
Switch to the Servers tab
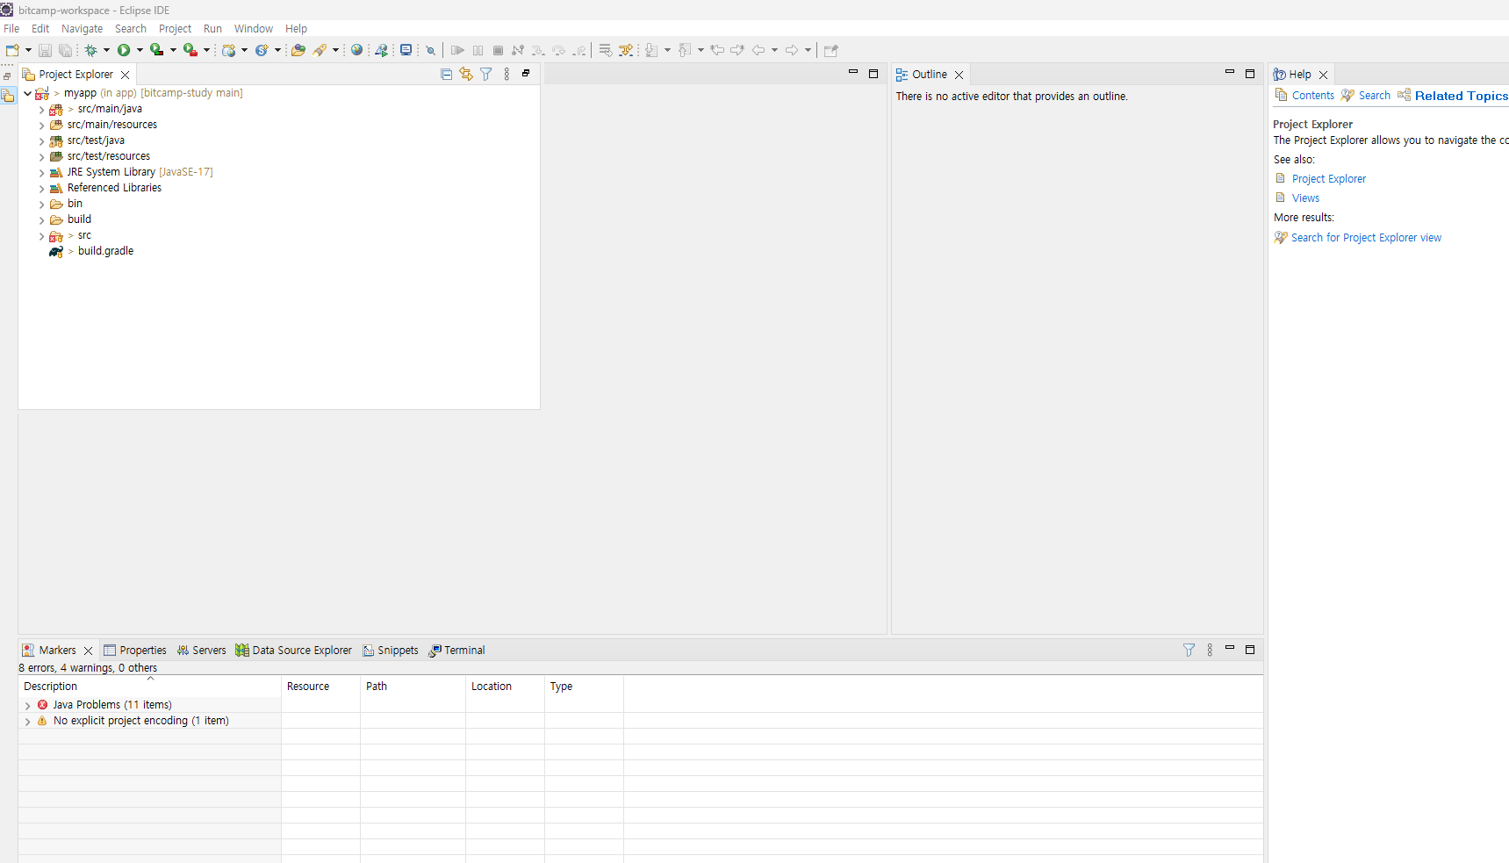(x=201, y=651)
